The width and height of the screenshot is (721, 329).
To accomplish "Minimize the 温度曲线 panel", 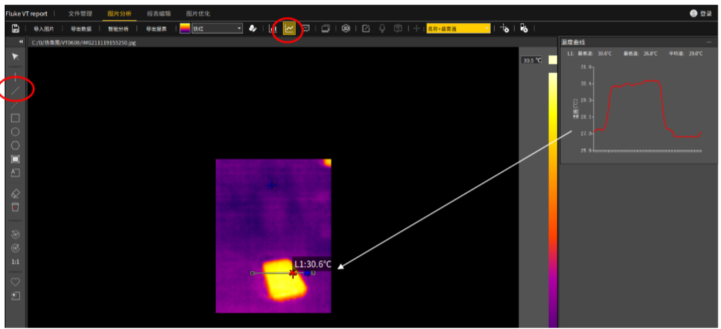I will [x=710, y=42].
